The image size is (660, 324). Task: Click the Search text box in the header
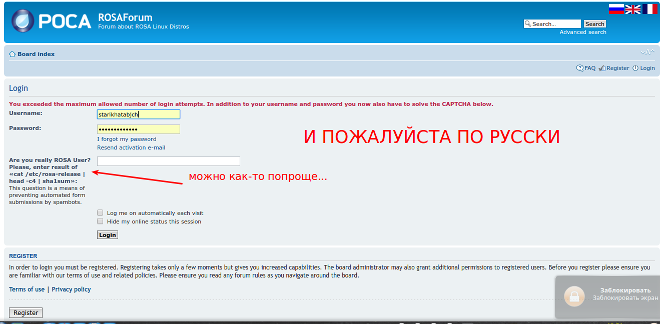pos(552,24)
